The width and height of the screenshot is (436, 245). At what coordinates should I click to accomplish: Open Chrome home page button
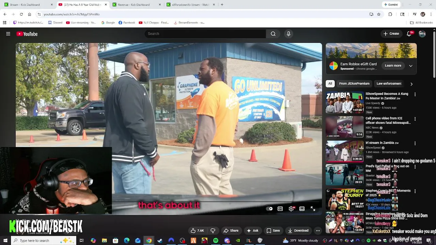(29, 14)
